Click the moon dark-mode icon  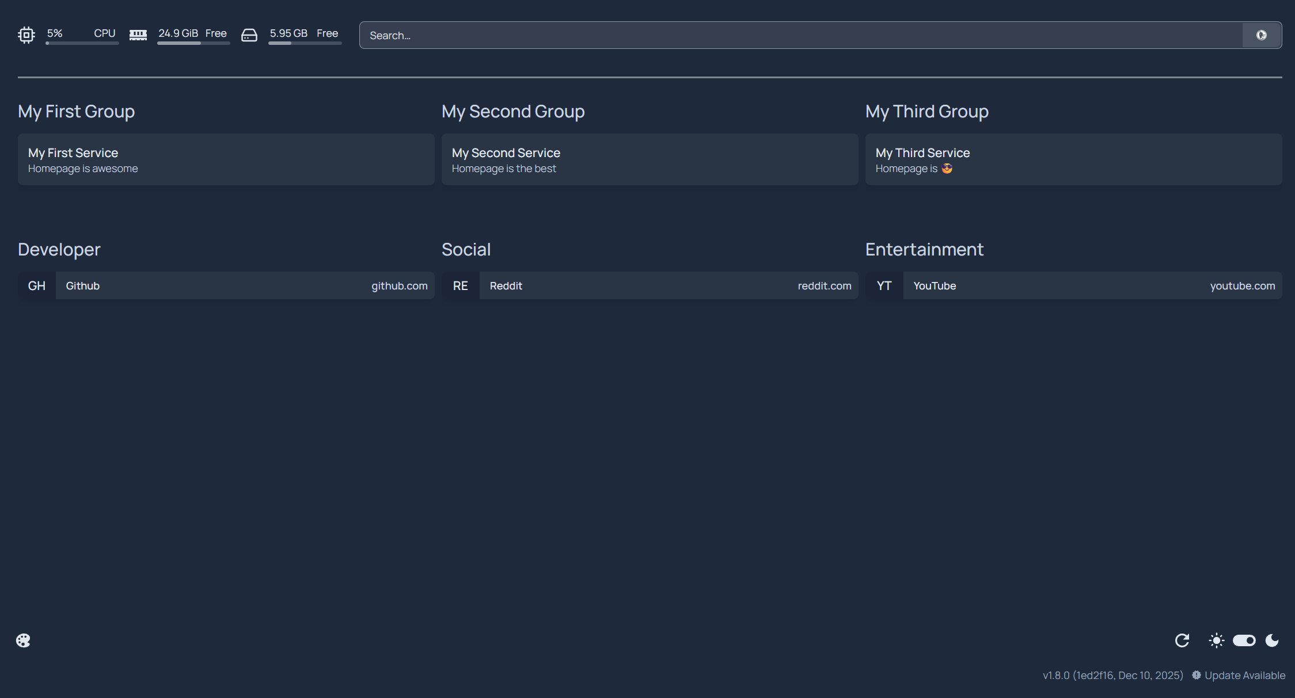pyautogui.click(x=1272, y=640)
